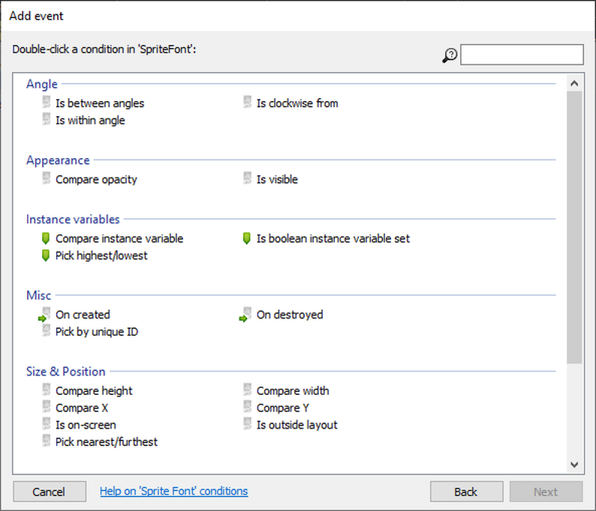Click the 'On created' trigger icon

click(45, 315)
